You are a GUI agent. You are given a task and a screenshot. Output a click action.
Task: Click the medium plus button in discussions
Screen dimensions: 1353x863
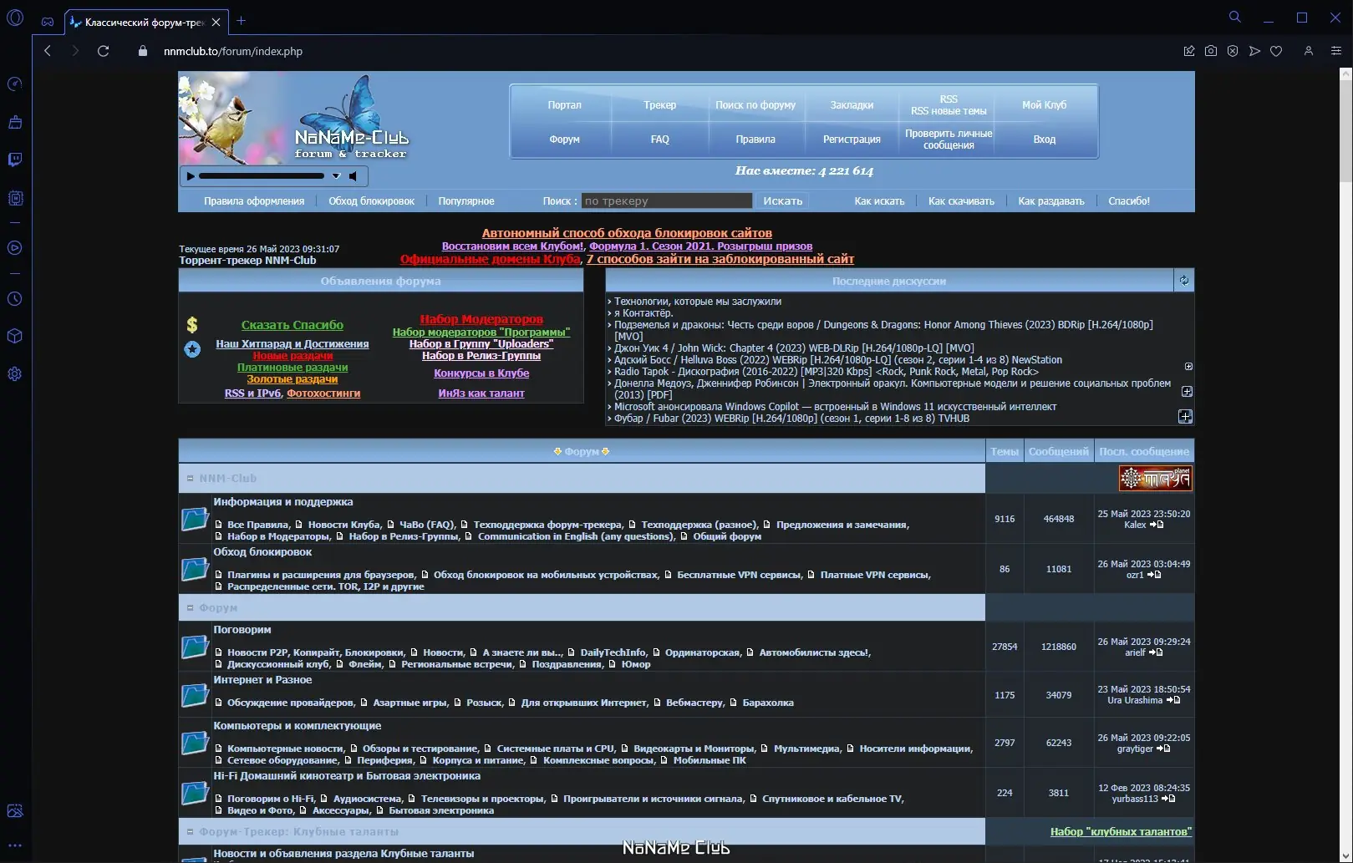pyautogui.click(x=1187, y=391)
